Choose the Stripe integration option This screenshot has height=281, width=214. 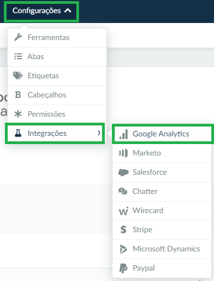(162, 230)
